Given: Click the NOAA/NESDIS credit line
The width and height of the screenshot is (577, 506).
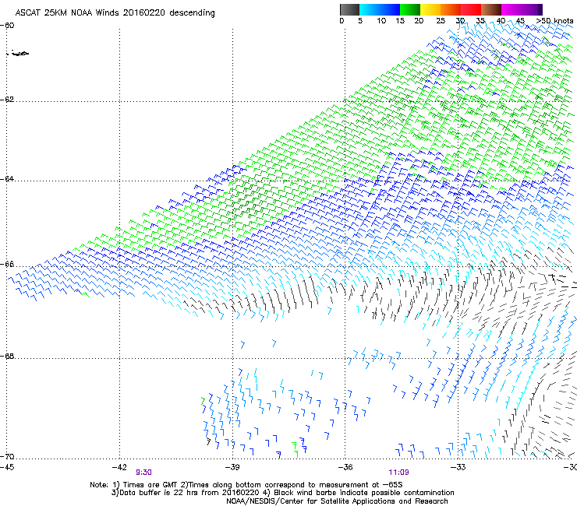Looking at the screenshot, I should [x=337, y=501].
